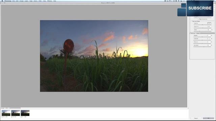
Task: Click in the Shadow value field
Action: pyautogui.click(x=209, y=35)
